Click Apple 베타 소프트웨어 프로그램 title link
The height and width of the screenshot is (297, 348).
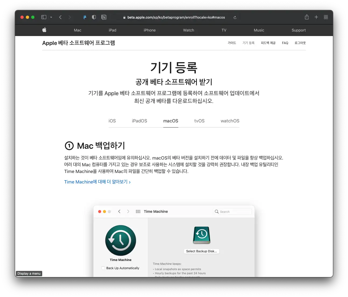(79, 43)
